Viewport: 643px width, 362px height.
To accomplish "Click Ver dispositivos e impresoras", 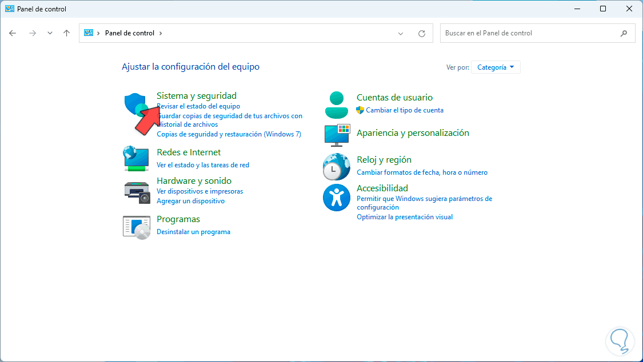I will click(x=199, y=191).
